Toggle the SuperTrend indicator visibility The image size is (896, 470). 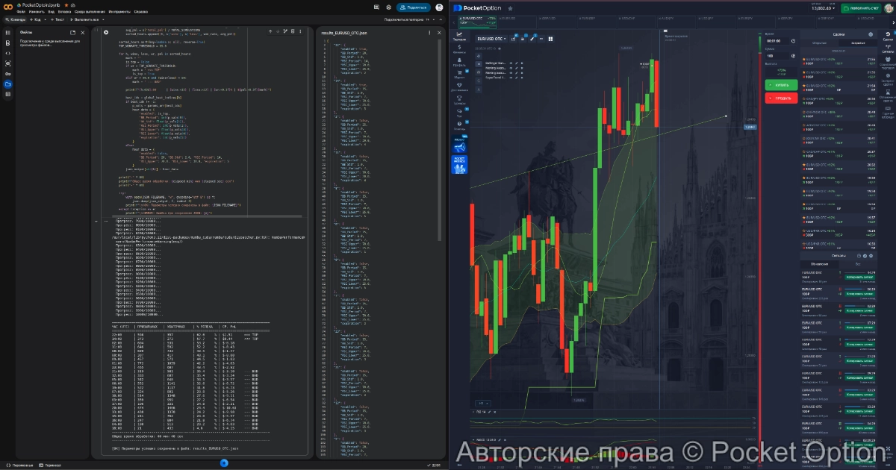click(511, 78)
